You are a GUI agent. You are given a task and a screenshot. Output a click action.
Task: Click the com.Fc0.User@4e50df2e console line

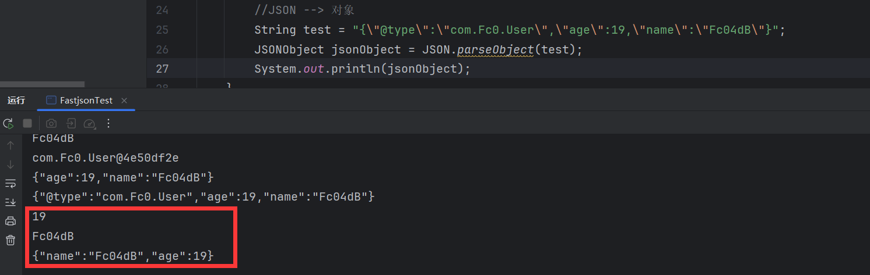pos(106,158)
